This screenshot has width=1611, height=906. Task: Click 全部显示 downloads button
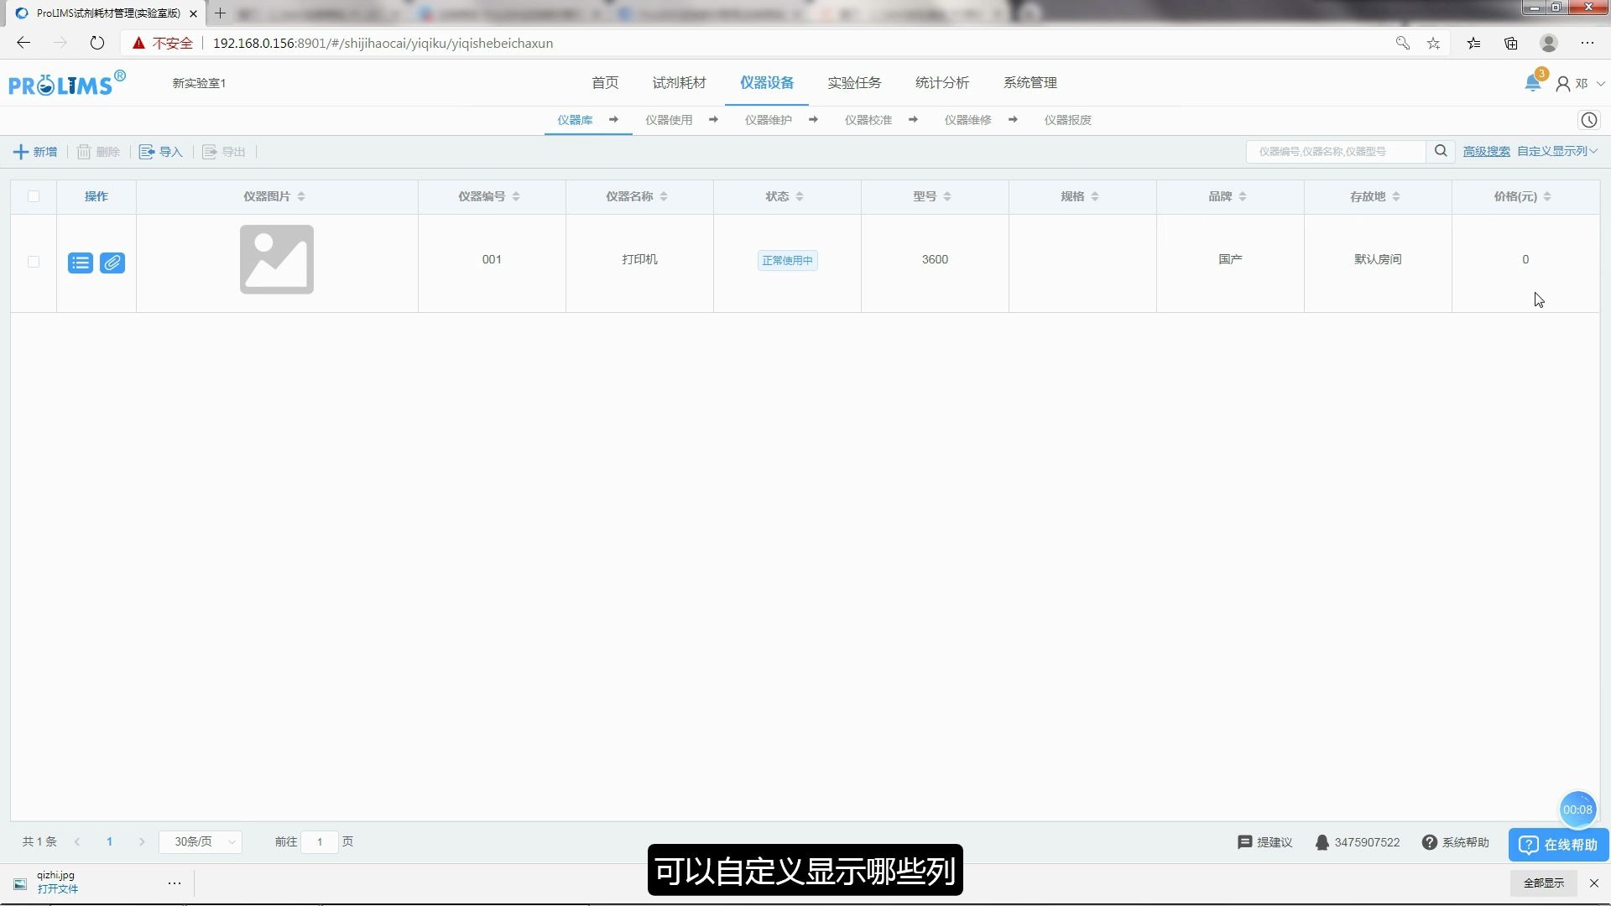pos(1544,883)
